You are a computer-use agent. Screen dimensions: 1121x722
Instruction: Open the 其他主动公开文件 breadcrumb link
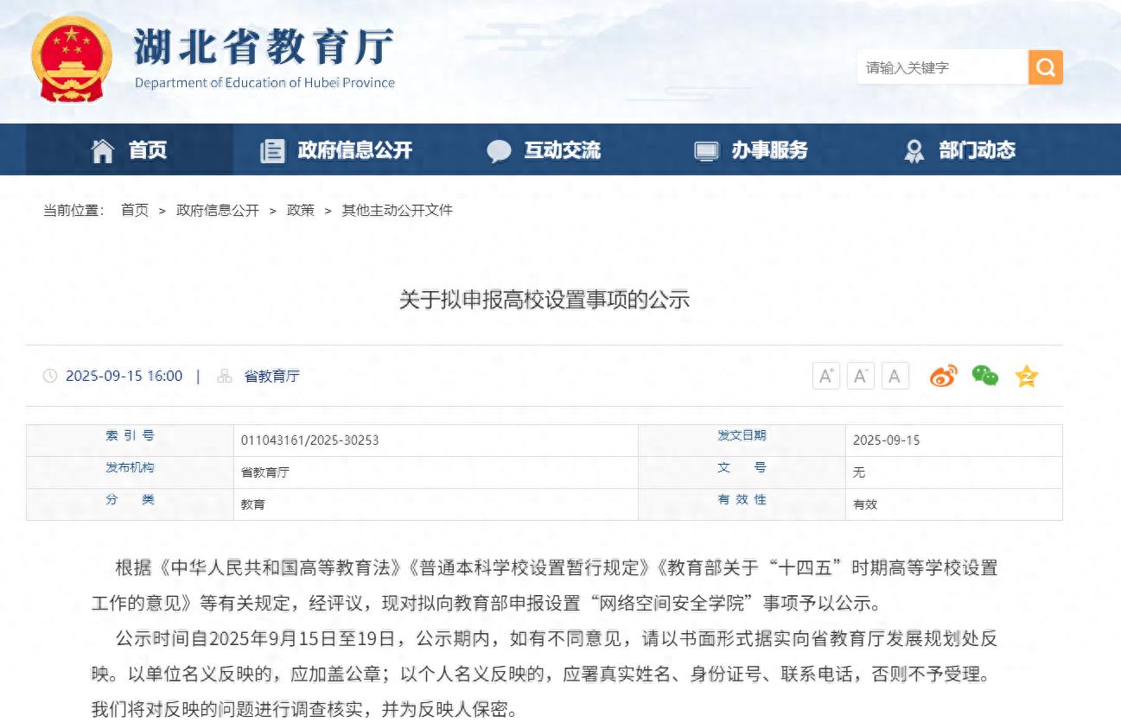pyautogui.click(x=398, y=210)
